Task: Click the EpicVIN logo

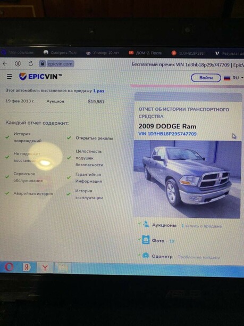Action: point(40,77)
